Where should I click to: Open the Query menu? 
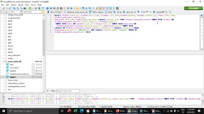[x=20, y=5]
